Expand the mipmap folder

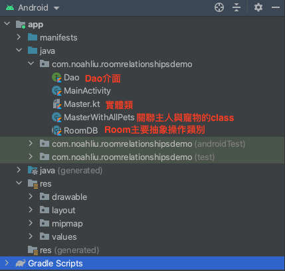point(31,223)
